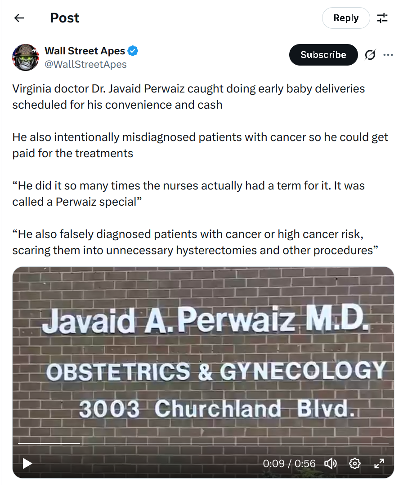Click the video time display 0:09 / 0:56
This screenshot has width=403, height=485.
(x=289, y=463)
